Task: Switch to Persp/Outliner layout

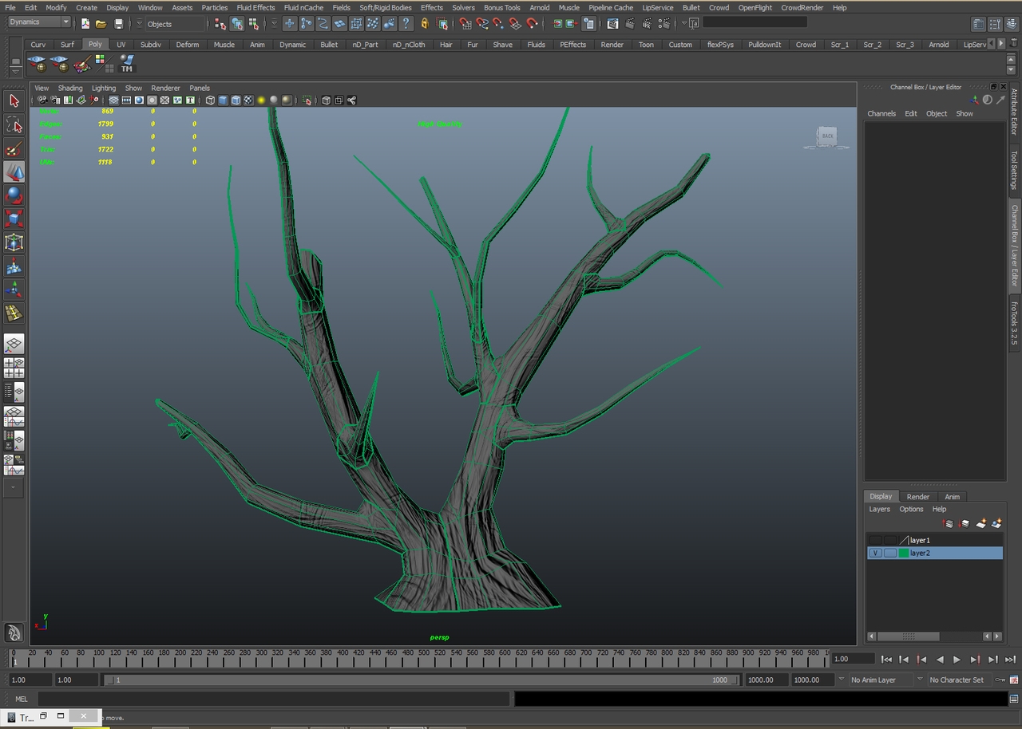Action: click(14, 392)
